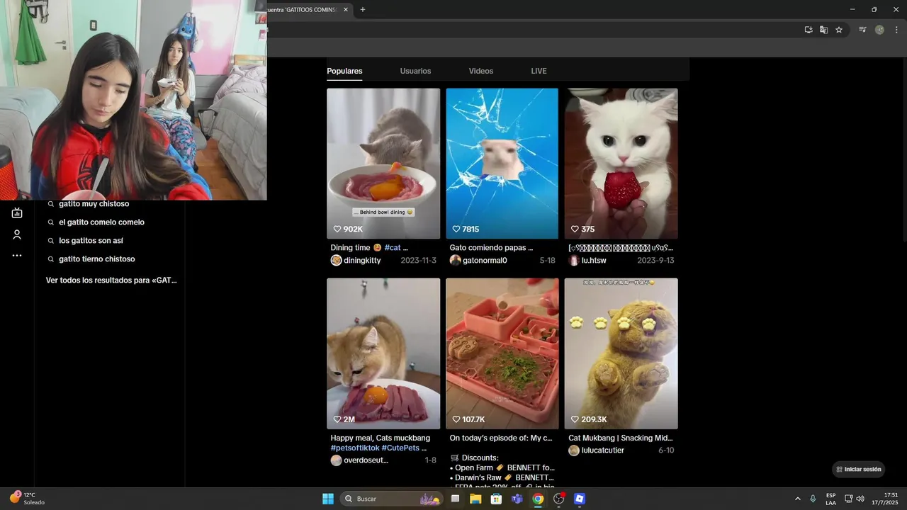Switch to the Videos tab
This screenshot has height=510, width=907.
pos(481,71)
